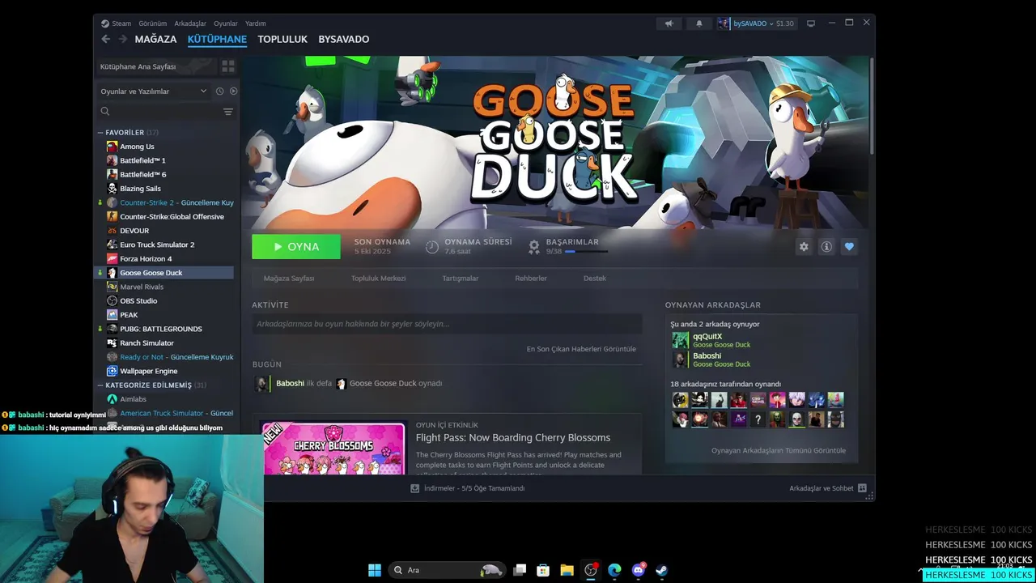The height and width of the screenshot is (583, 1036).
Task: Open Flight Pass: Now Boarding Cherry Blossoms
Action: click(513, 437)
